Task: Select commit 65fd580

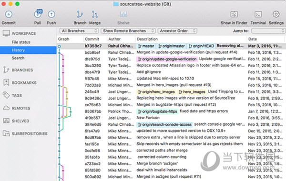Action: [x=171, y=170]
